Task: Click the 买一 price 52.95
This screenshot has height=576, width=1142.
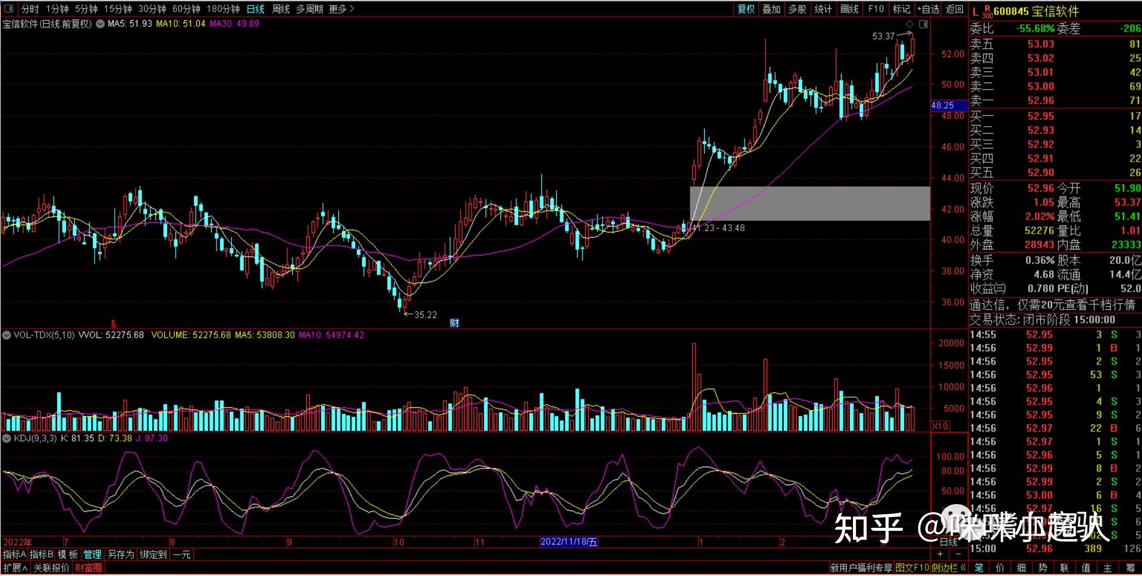Action: click(x=1041, y=116)
